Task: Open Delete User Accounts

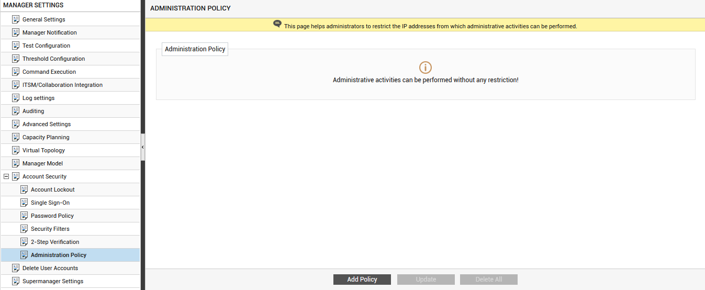Action: (x=50, y=268)
